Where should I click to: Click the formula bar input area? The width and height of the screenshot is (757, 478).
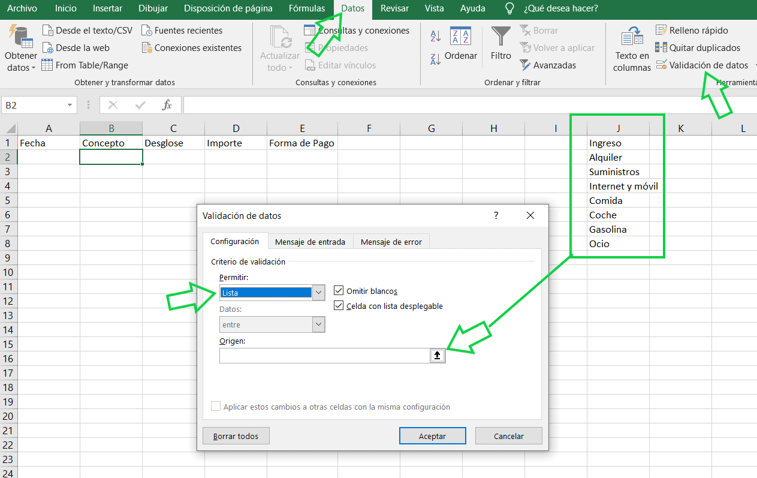[x=470, y=105]
